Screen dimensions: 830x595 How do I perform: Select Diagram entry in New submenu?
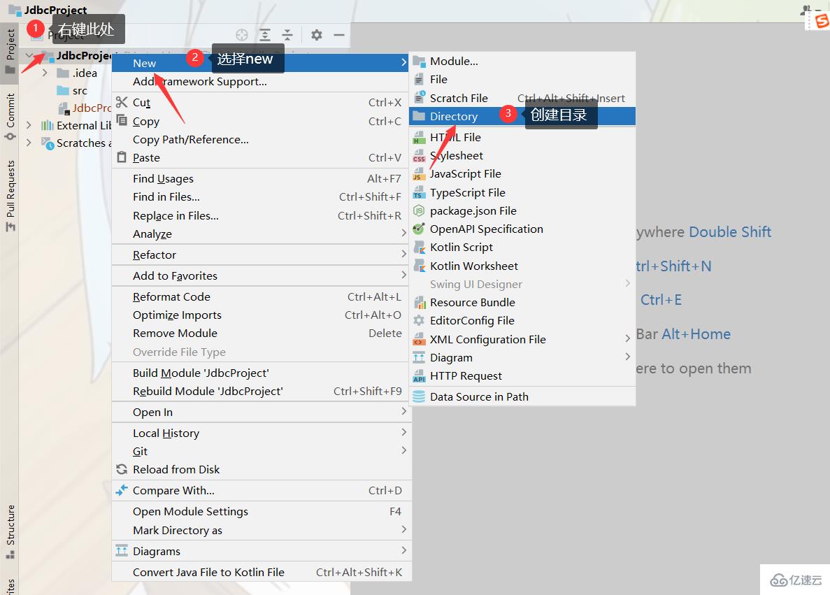tap(522, 357)
